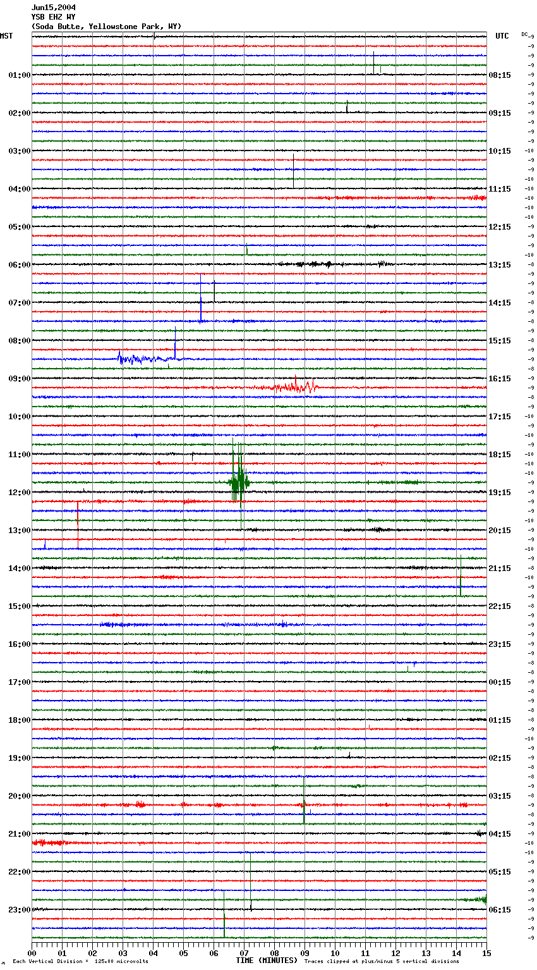This screenshot has width=537, height=970.
Task: Select the station code YSB EHZ WY
Action: click(54, 17)
